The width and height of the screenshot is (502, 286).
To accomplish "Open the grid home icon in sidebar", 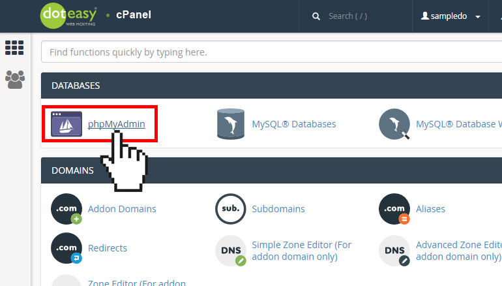I will tap(14, 48).
